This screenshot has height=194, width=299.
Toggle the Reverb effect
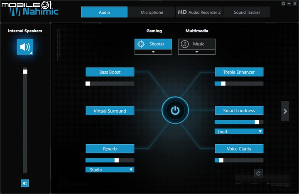pyautogui.click(x=110, y=149)
